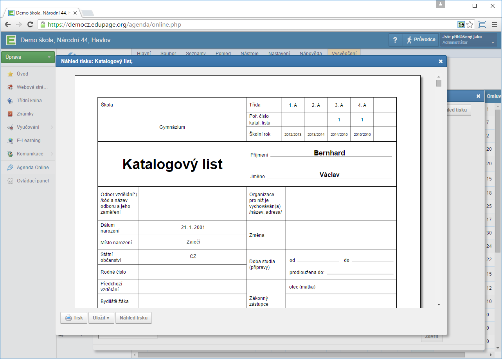The image size is (502, 359).
Task: Open the Soubor menu
Action: tap(168, 53)
